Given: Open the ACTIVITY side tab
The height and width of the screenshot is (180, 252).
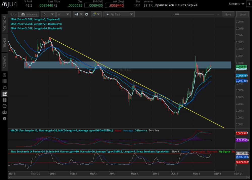Looking at the screenshot, I should pyautogui.click(x=5, y=62).
